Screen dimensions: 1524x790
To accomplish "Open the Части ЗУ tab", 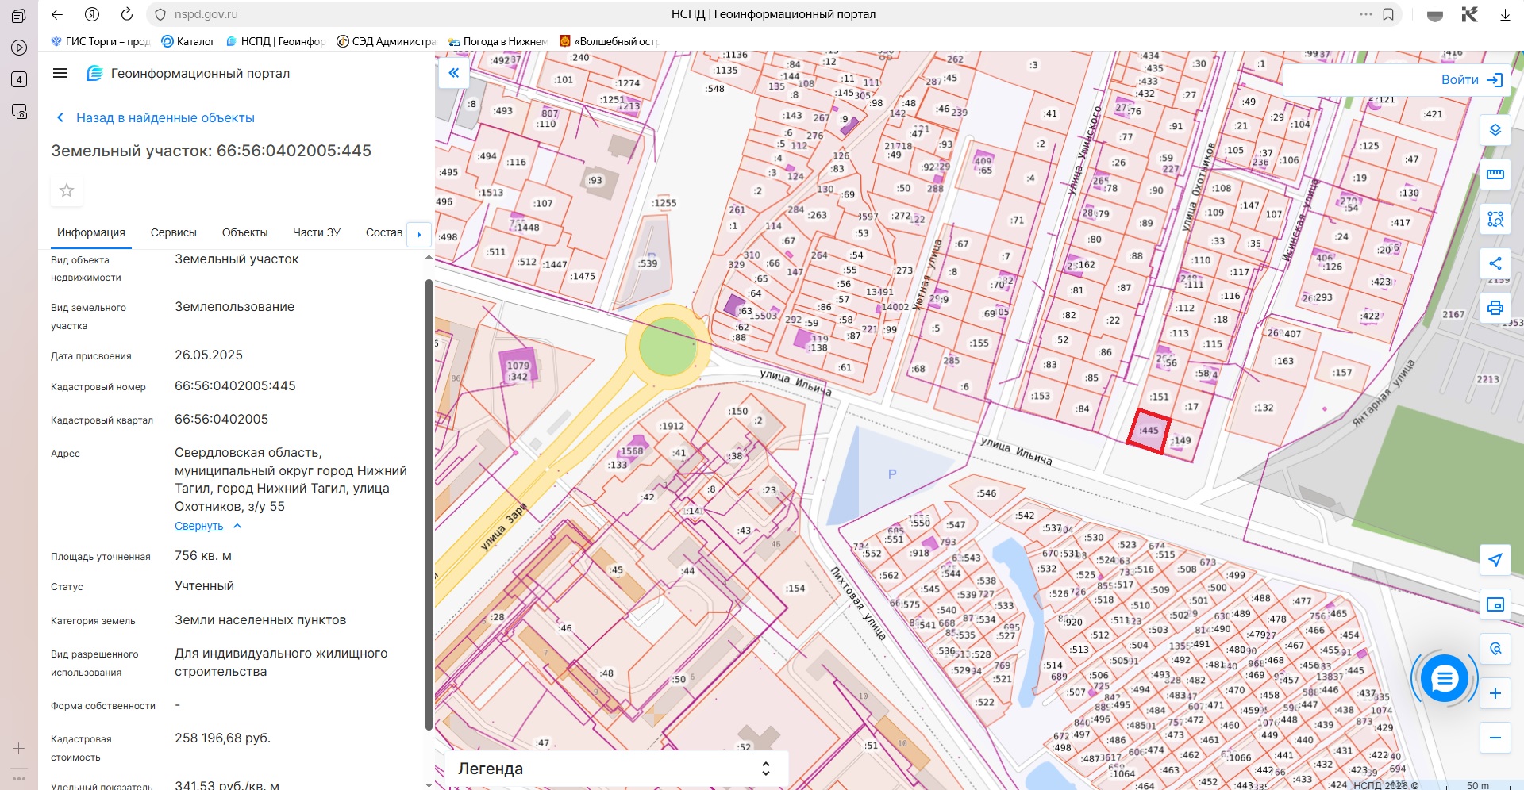I will tap(317, 232).
